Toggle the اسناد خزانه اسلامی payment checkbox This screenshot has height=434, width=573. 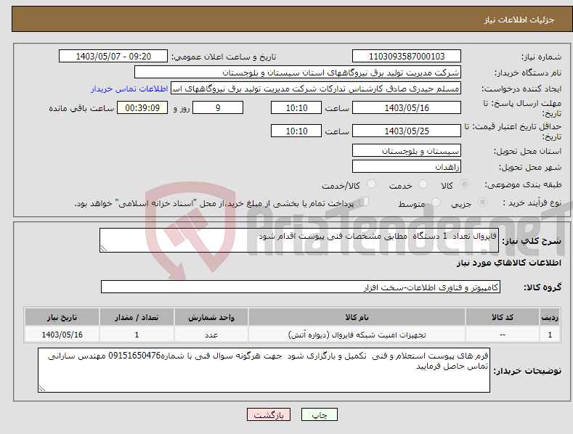pyautogui.click(x=365, y=202)
